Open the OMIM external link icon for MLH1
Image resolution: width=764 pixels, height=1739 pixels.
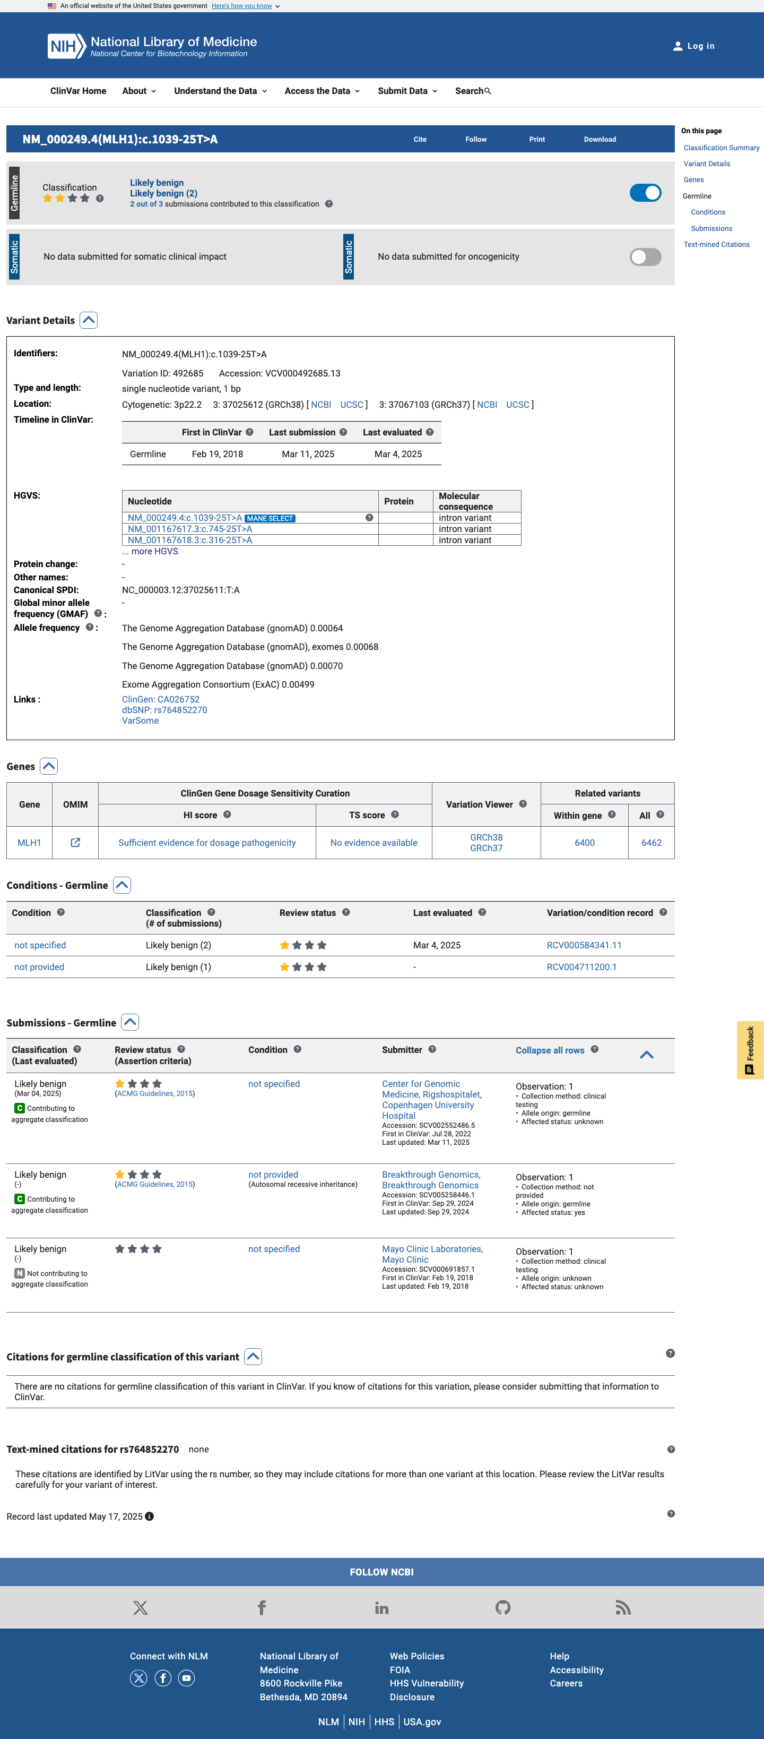pyautogui.click(x=75, y=843)
